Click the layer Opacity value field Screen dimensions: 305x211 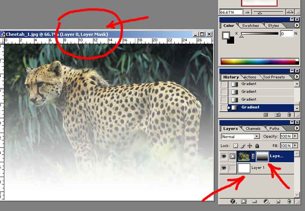coord(286,137)
